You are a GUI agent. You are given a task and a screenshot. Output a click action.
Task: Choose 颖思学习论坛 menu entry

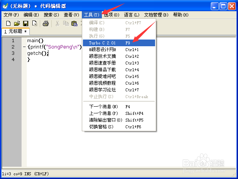pos(119,90)
